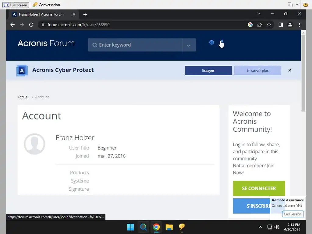Viewport: 312px width, 234px height.
Task: Click the Système label
Action: coord(80,181)
